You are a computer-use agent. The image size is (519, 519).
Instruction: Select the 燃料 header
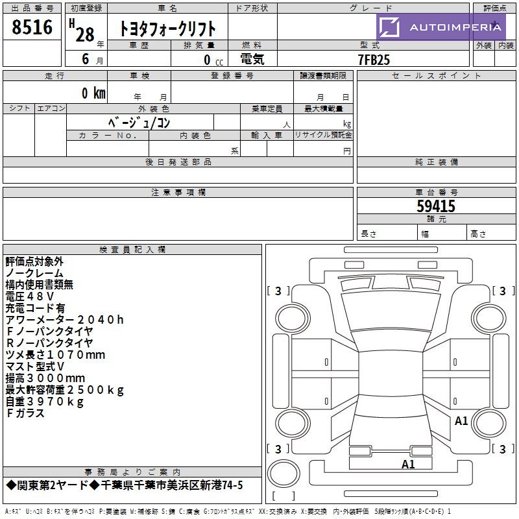(x=252, y=45)
